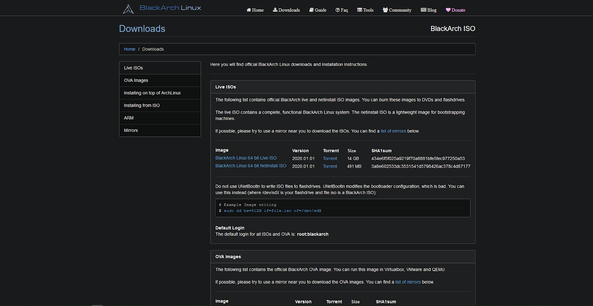Viewport: 593px width, 306px height.
Task: Click the Community people icon
Action: (385, 10)
